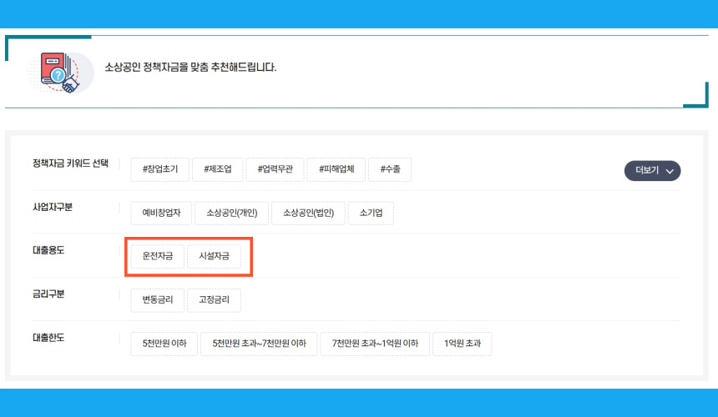718x417 pixels.
Task: Toggle the #피해업체 keyword
Action: [x=336, y=169]
